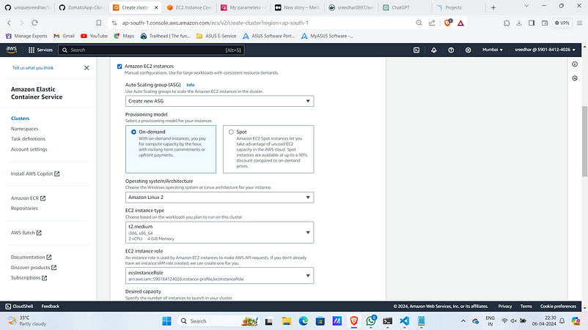Open the EC2 instance type dropdown
This screenshot has height=330, width=588.
tap(219, 233)
